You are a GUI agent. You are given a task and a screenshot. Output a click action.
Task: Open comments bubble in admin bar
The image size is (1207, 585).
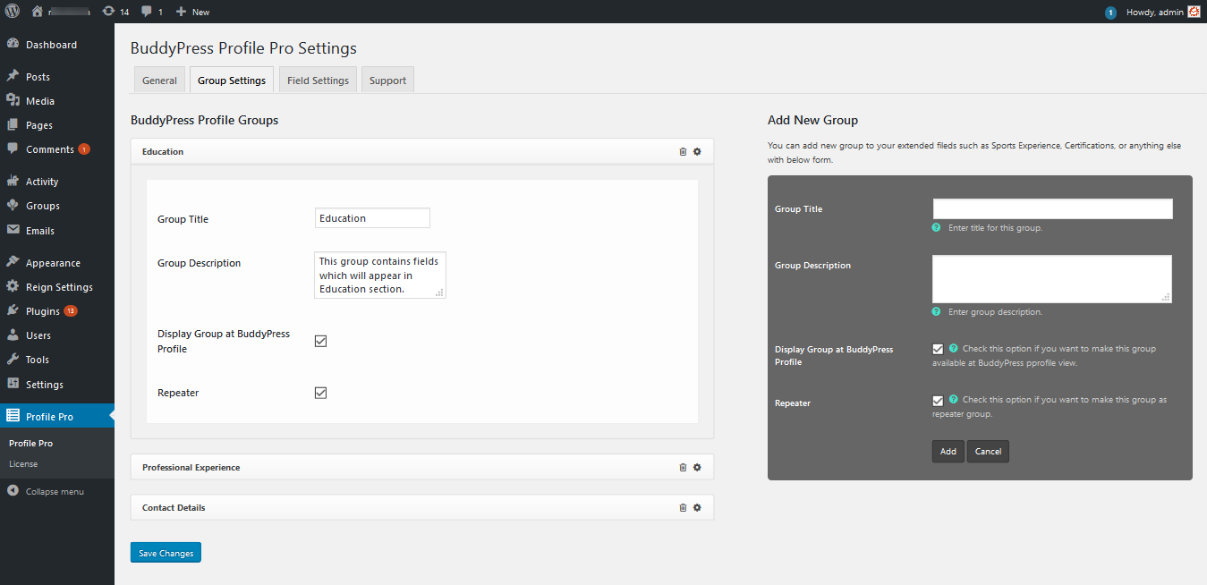point(152,12)
